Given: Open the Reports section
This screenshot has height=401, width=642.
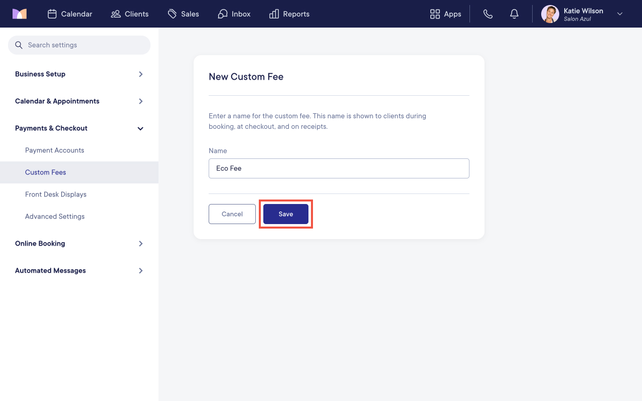Looking at the screenshot, I should [289, 14].
